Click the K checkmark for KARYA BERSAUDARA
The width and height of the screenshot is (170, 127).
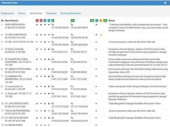tap(37, 24)
